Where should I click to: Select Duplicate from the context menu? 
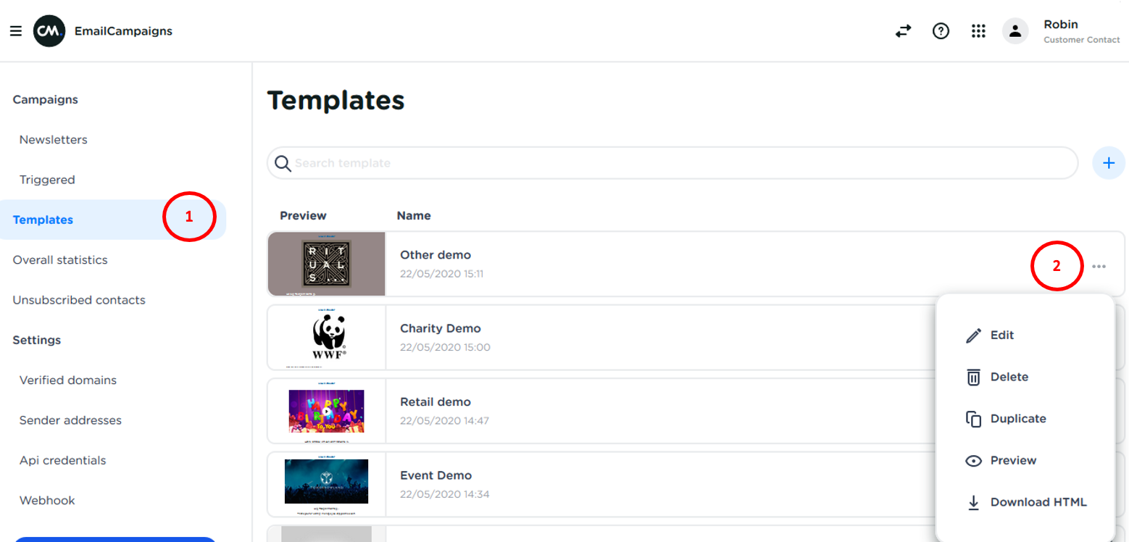1017,419
